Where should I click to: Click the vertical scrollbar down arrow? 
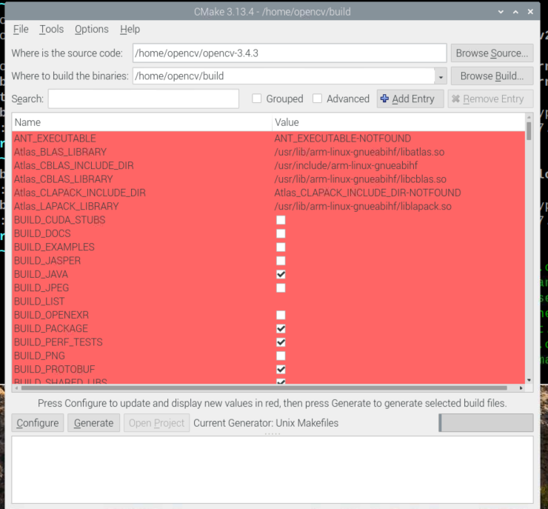pos(529,380)
